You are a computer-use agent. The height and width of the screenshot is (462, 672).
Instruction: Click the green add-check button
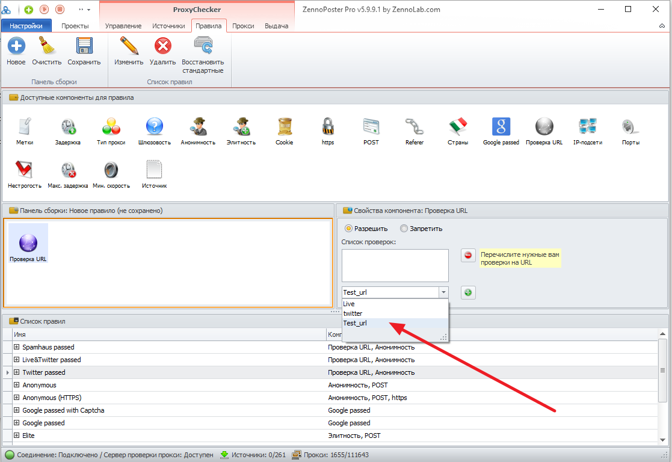(468, 292)
